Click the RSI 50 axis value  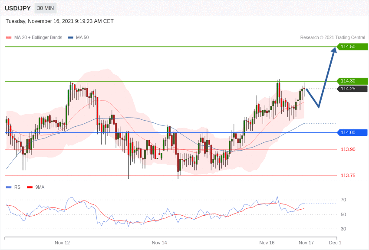tap(343, 214)
